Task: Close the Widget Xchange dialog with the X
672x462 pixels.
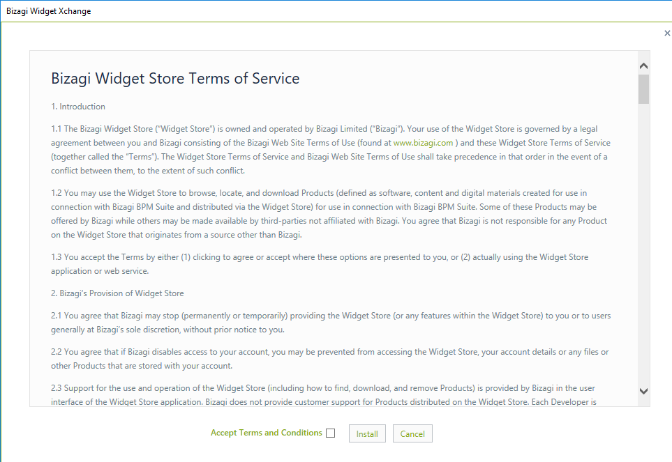Action: (x=667, y=33)
